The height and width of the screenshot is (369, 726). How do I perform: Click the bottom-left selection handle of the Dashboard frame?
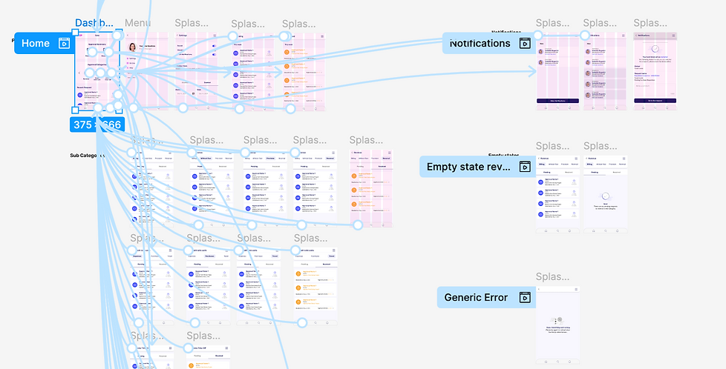click(x=75, y=110)
